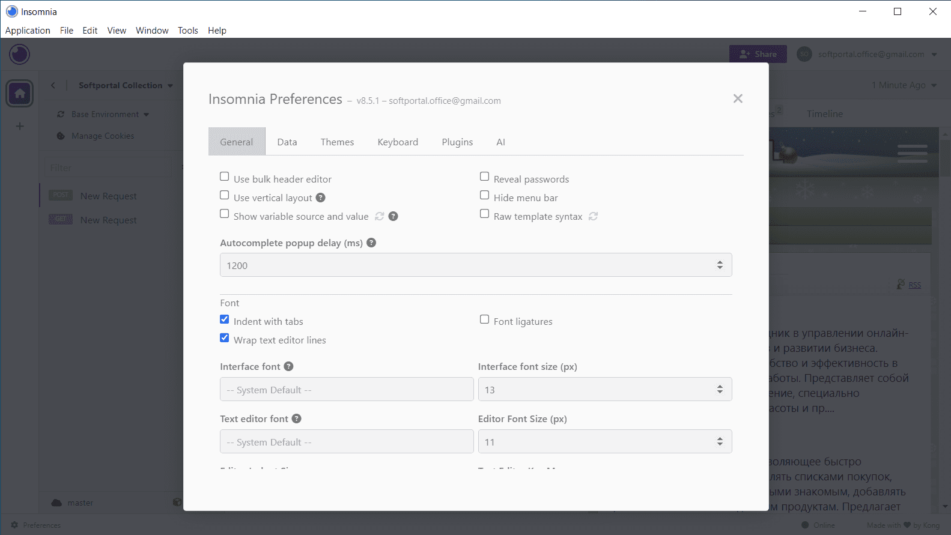Viewport: 951px width, 535px height.
Task: Adjust the Interface font size stepper
Action: pos(720,390)
